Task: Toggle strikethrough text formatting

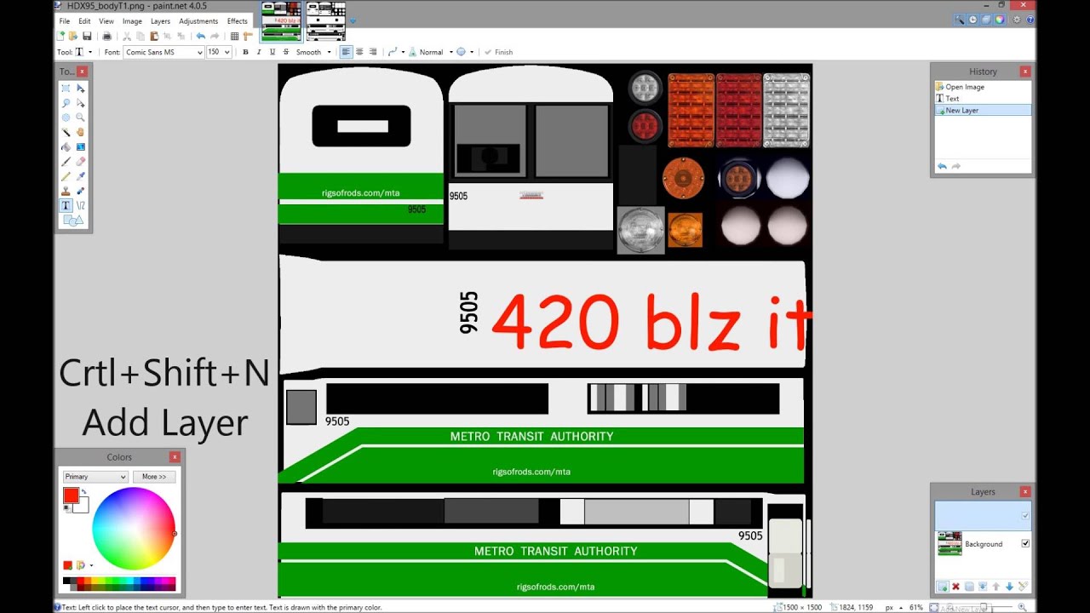Action: (286, 52)
